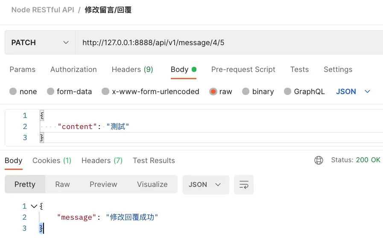Open the Authorization tab

pyautogui.click(x=73, y=69)
